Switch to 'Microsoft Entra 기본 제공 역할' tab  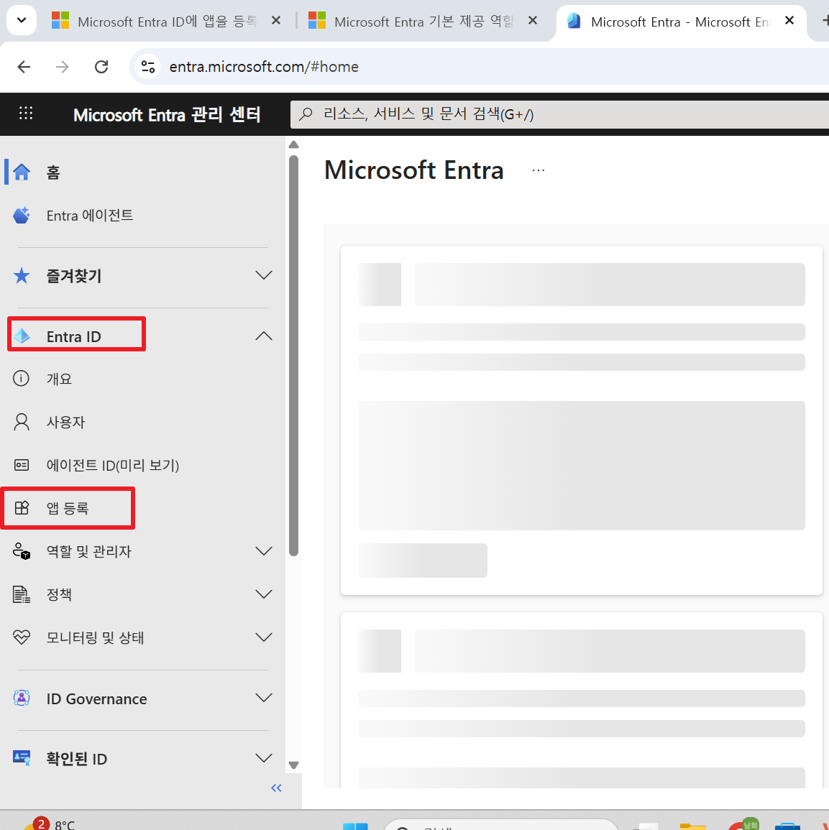[423, 22]
